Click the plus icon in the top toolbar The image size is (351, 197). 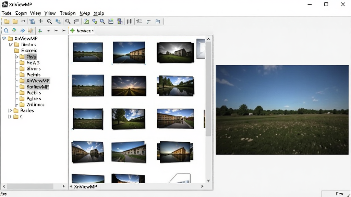[40, 21]
